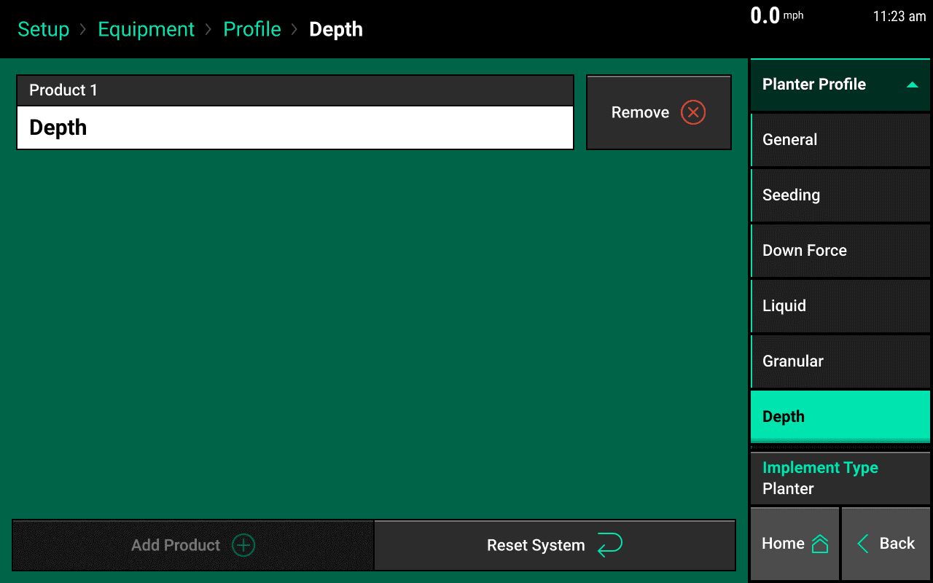
Task: Collapse the Planter Profile menu arrow
Action: [x=912, y=85]
